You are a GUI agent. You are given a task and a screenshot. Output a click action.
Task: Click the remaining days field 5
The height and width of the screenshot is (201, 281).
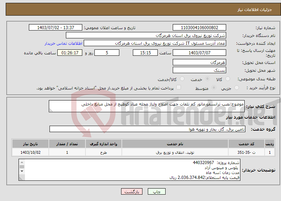point(107,53)
